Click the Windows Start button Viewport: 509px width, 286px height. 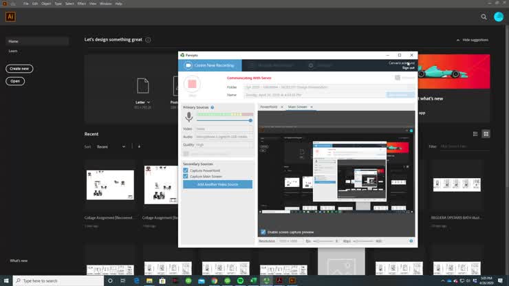[7, 280]
